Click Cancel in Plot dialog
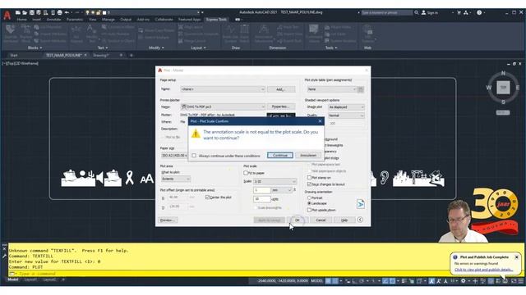This screenshot has height=295, width=526. click(x=321, y=220)
